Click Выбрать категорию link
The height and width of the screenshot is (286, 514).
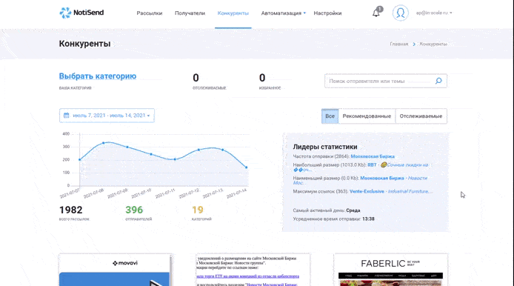98,76
